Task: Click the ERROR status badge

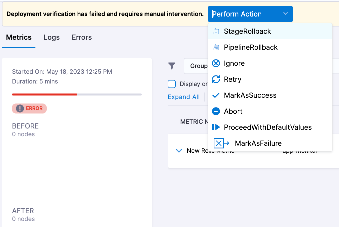Action: click(x=29, y=108)
